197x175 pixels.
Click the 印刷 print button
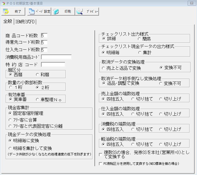point(63,12)
